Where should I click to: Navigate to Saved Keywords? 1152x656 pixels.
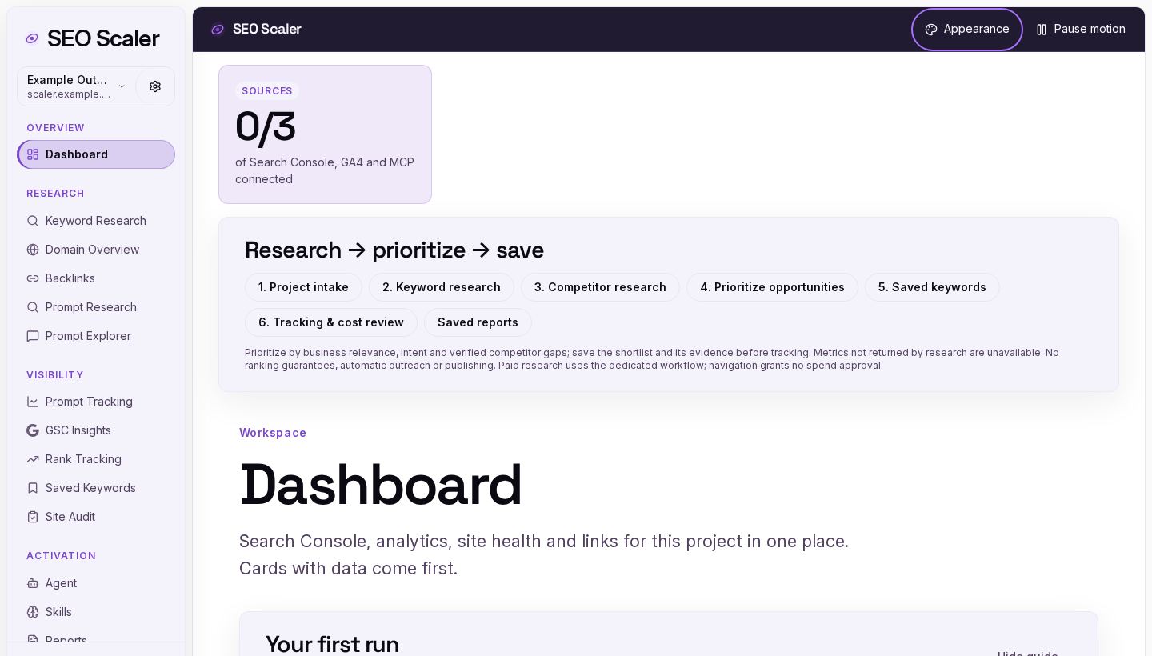point(96,488)
